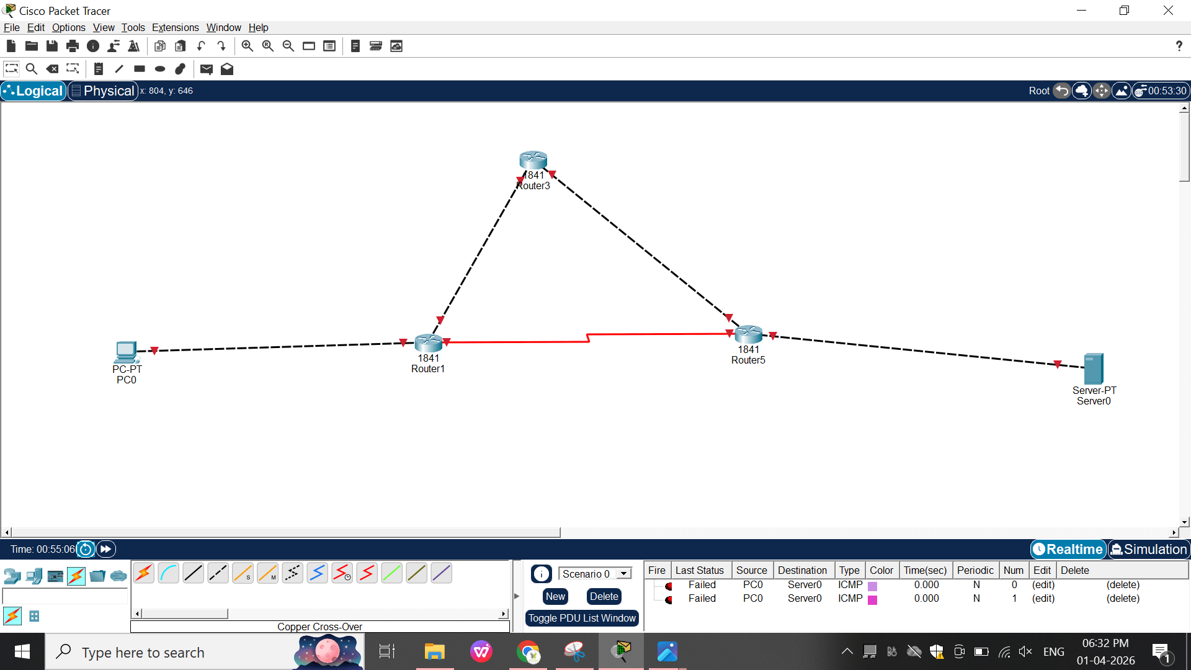Viewport: 1191px width, 670px height.
Task: Open the File menu
Action: point(12,27)
